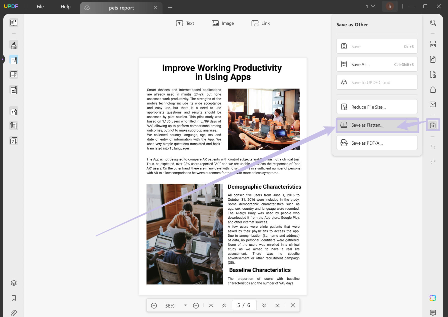
Task: Open the File menu
Action: click(40, 7)
